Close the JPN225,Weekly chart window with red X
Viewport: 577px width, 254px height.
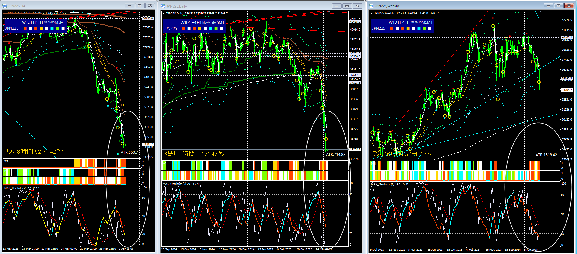point(569,6)
